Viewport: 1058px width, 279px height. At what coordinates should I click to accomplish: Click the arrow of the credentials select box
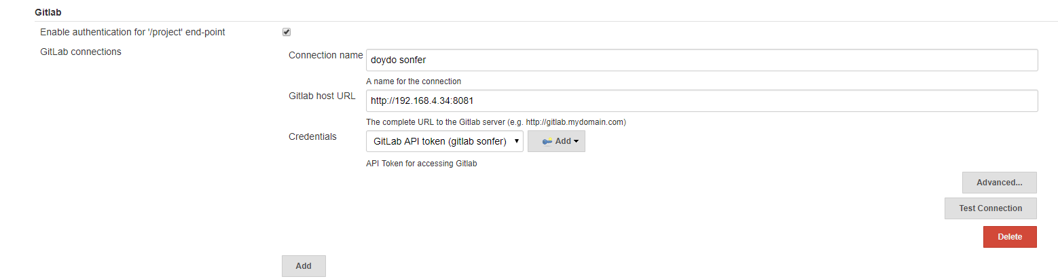pos(517,141)
